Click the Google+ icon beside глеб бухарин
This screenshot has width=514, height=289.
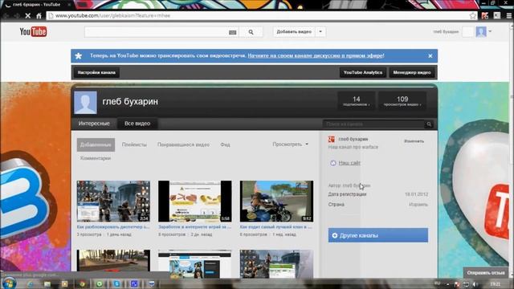coord(332,139)
